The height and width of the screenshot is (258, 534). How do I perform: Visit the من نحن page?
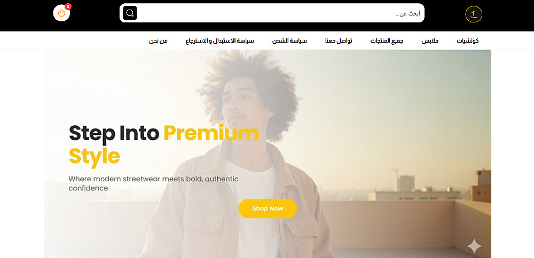point(159,41)
